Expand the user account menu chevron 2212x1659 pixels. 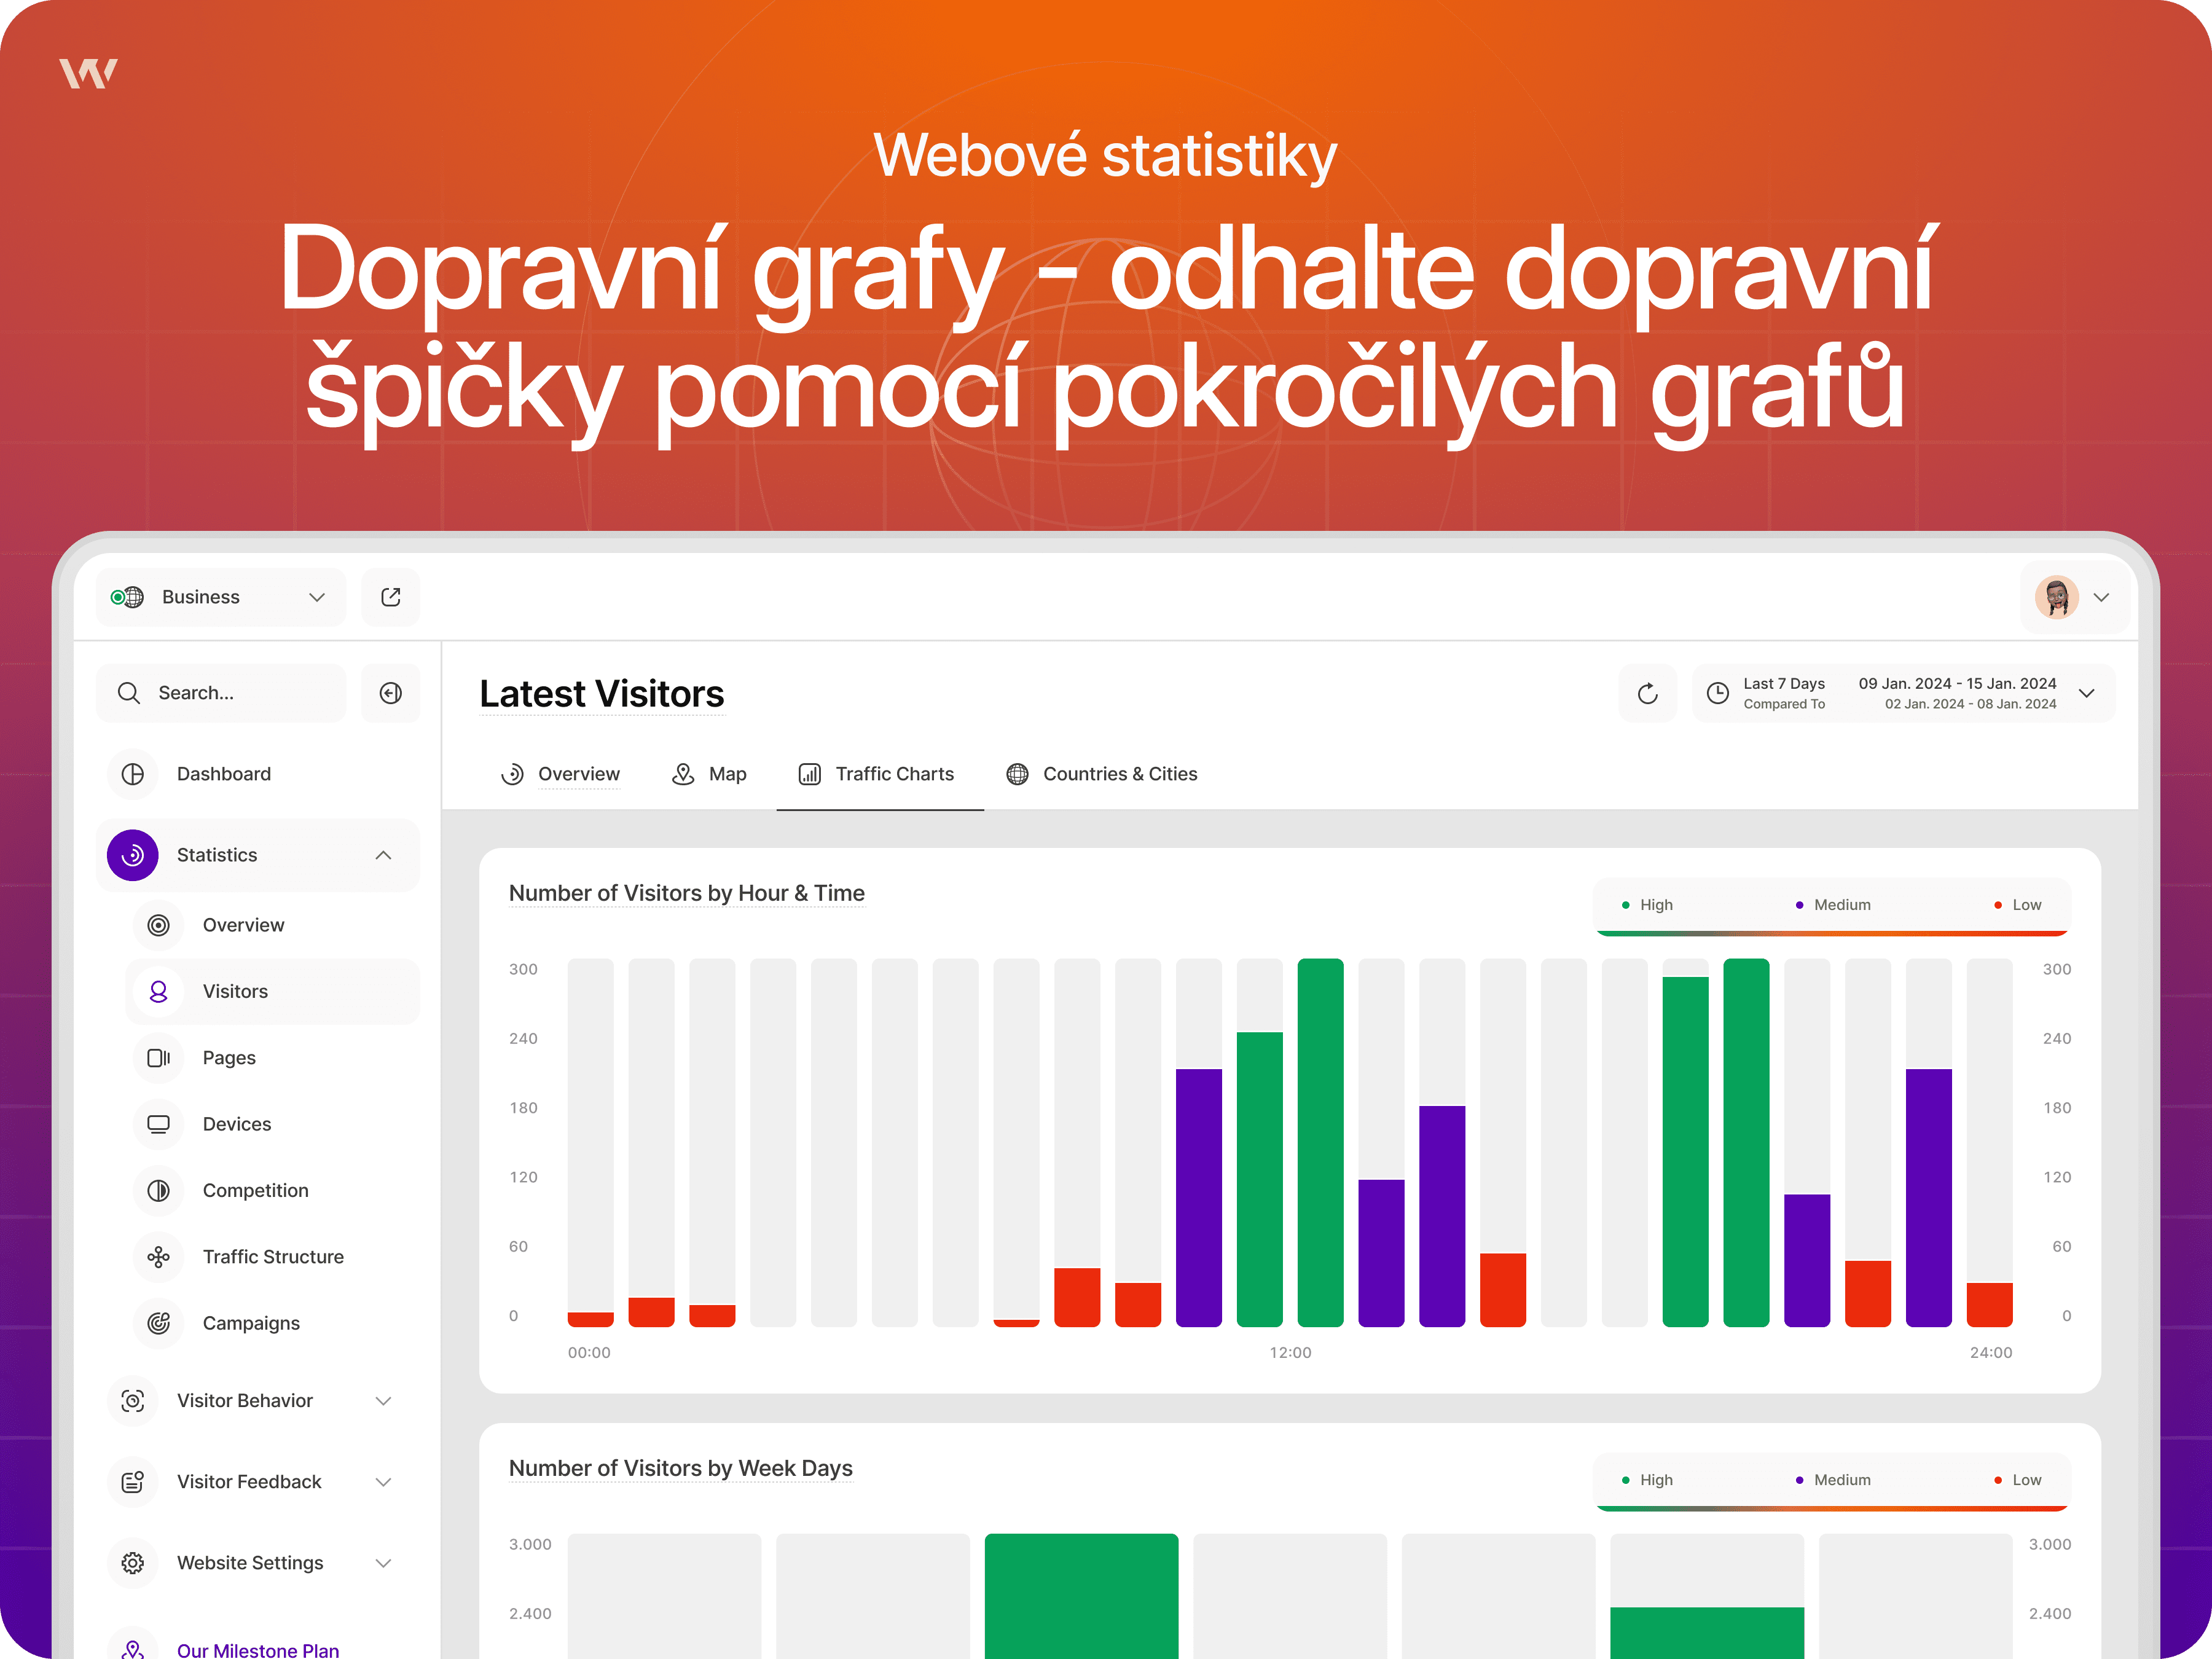click(2102, 597)
